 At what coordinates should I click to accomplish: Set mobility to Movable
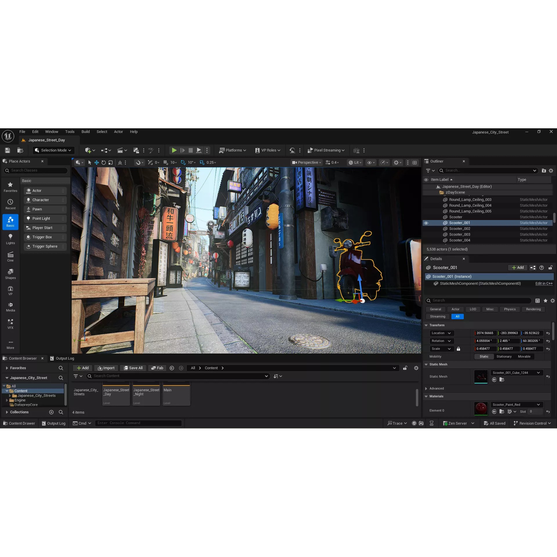point(524,356)
